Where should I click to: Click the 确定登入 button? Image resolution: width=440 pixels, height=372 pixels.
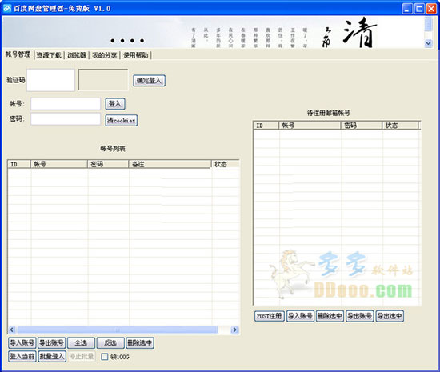[x=149, y=81]
